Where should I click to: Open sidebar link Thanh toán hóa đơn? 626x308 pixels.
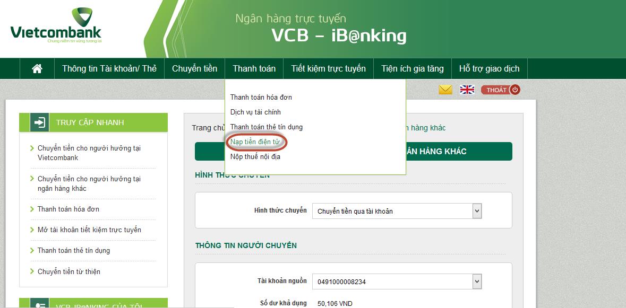click(68, 209)
